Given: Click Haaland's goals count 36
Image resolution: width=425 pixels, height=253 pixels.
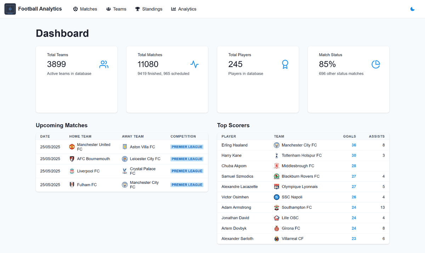Looking at the screenshot, I should coord(354,145).
